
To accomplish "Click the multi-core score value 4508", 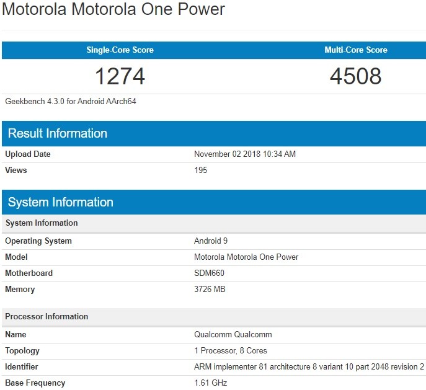I will pyautogui.click(x=356, y=76).
